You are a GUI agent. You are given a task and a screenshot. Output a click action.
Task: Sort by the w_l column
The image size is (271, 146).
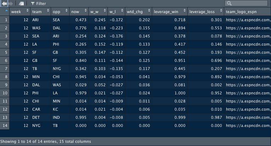116,12
